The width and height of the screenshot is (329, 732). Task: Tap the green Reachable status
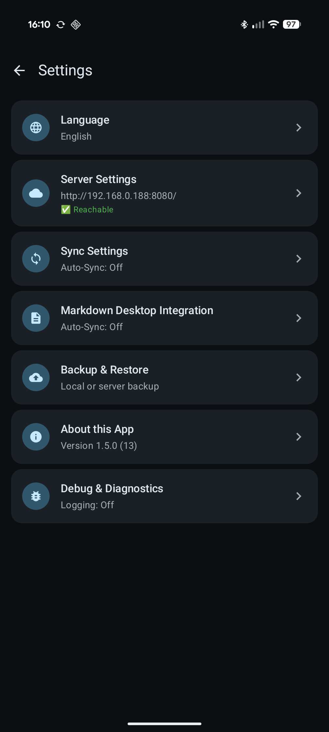[93, 209]
